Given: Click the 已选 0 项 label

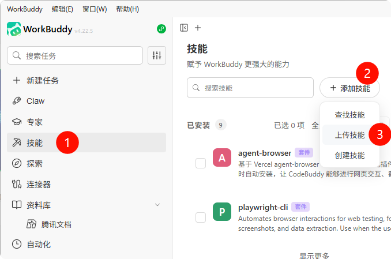Looking at the screenshot, I should [x=290, y=125].
